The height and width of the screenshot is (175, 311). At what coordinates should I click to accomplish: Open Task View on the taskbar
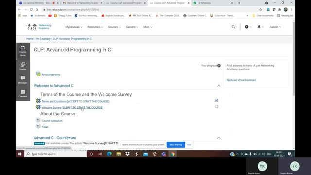coord(100,154)
